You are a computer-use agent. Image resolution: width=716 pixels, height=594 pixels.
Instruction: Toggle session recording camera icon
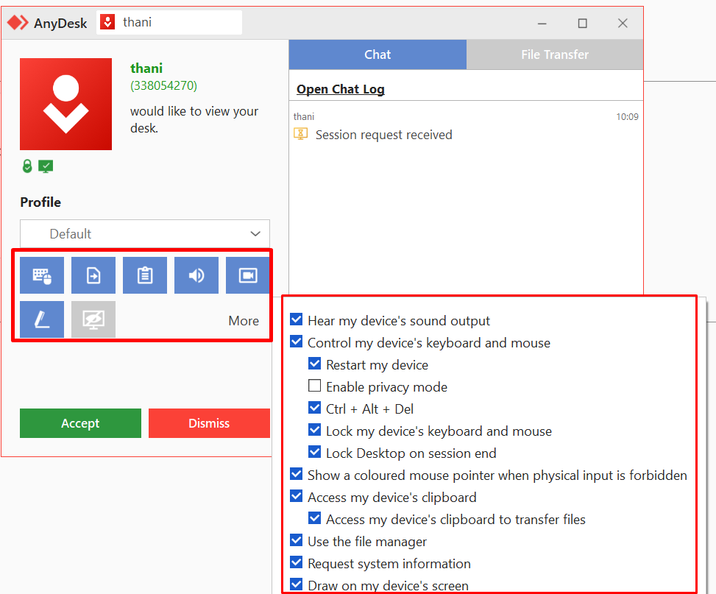click(247, 275)
